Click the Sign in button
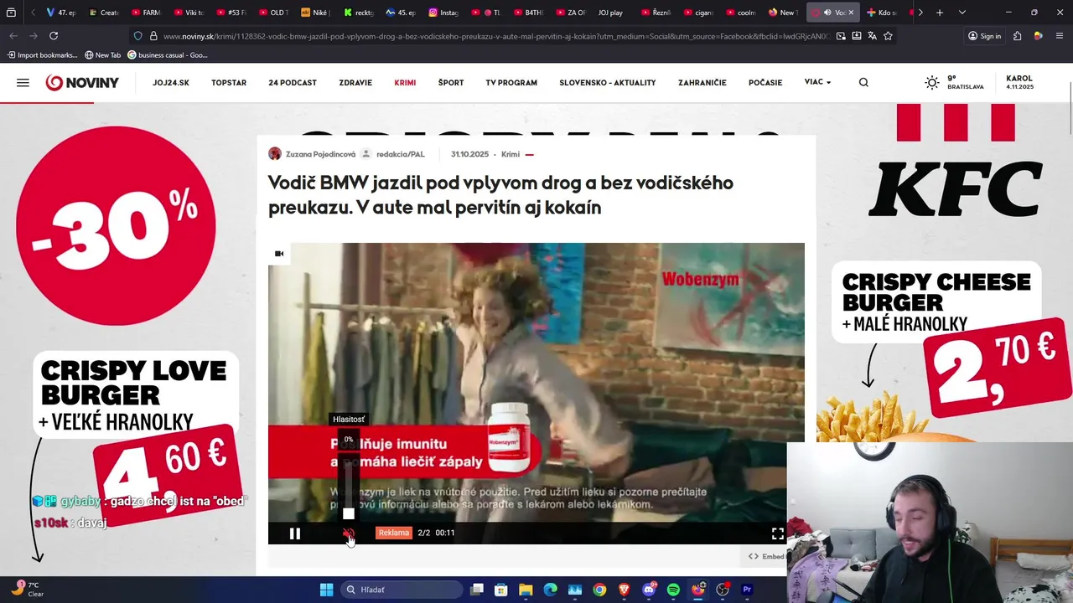This screenshot has height=603, width=1073. (985, 36)
